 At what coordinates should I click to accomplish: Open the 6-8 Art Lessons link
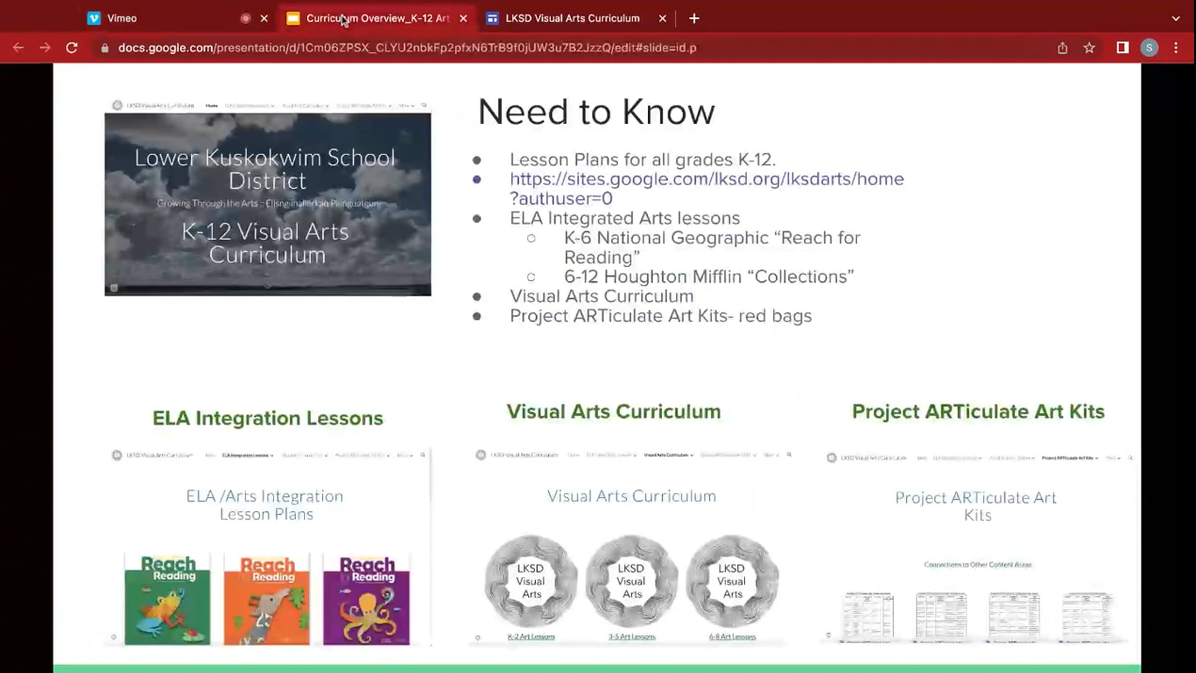tap(732, 637)
